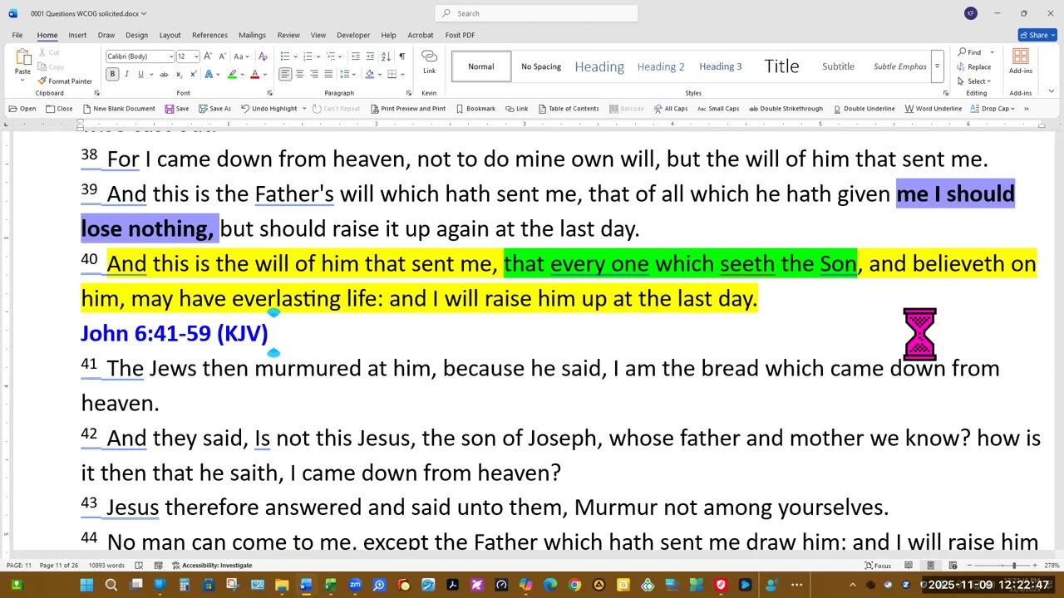Click the Share button
Screen dimensions: 1064x598
[1037, 35]
